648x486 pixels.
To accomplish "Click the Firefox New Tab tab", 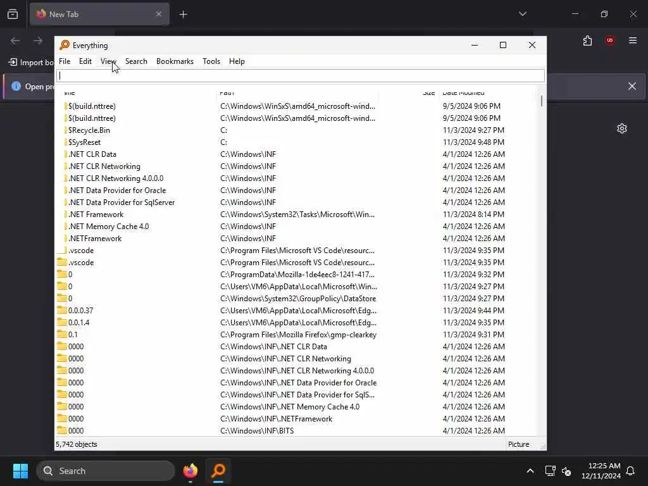I will coord(99,14).
